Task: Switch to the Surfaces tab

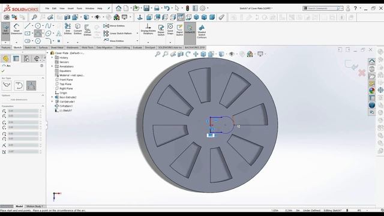Action: coord(43,47)
